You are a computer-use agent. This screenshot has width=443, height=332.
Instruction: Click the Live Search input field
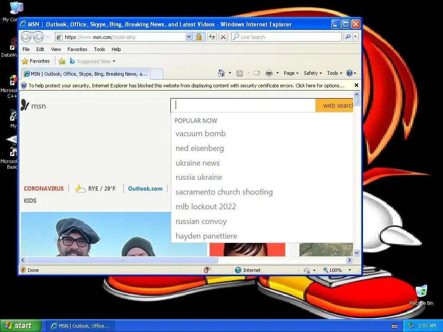[x=286, y=37]
